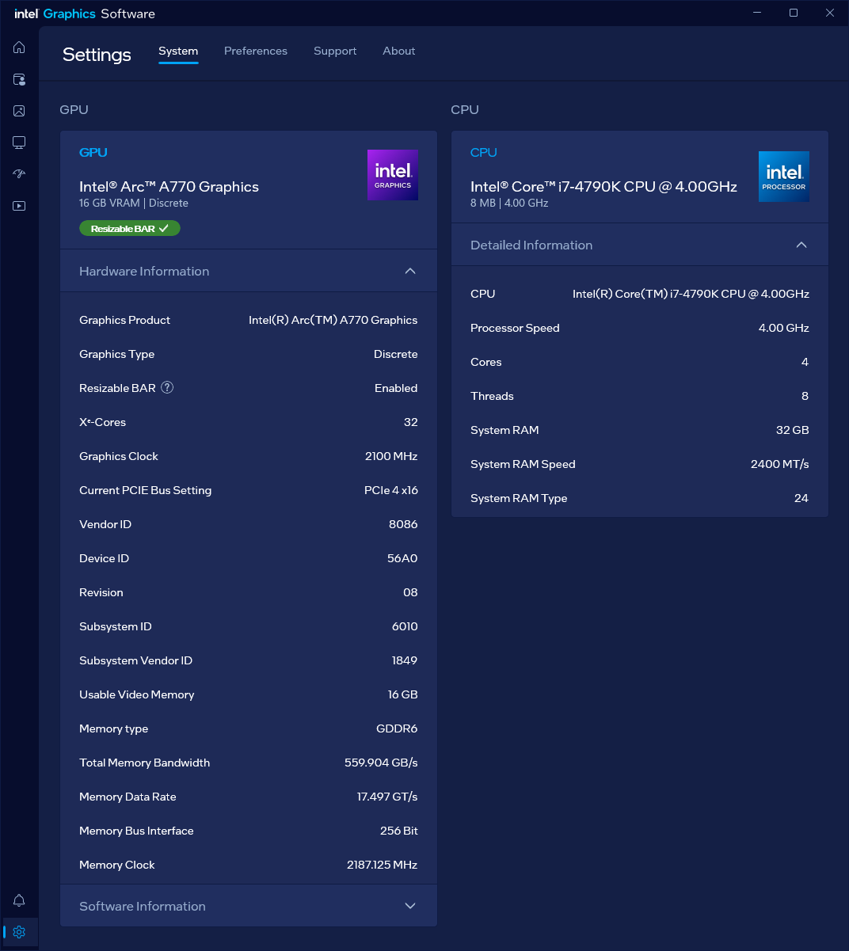Open the Performance gauge sidebar icon
Screen dimensions: 849x951
pos(19,174)
